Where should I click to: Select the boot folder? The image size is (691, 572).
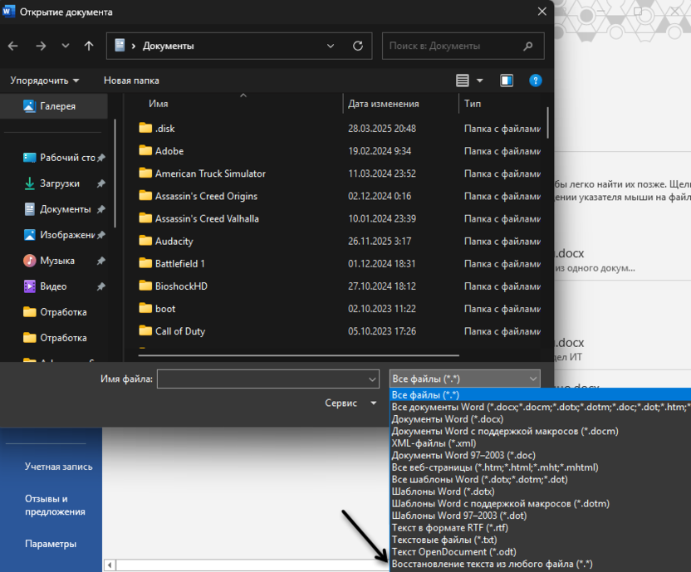340,309
